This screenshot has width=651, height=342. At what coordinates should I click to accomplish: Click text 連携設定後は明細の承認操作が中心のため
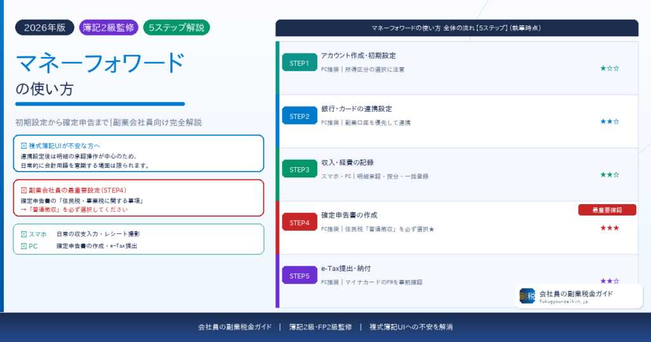point(78,156)
